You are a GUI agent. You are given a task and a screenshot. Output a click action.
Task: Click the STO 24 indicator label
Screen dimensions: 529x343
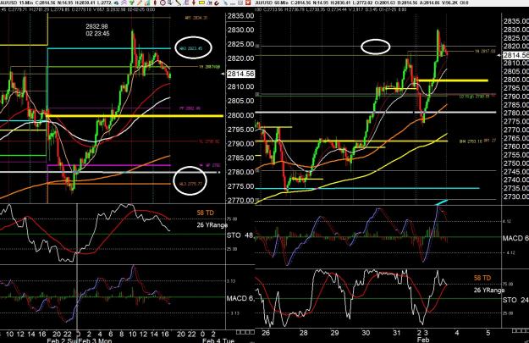point(515,300)
